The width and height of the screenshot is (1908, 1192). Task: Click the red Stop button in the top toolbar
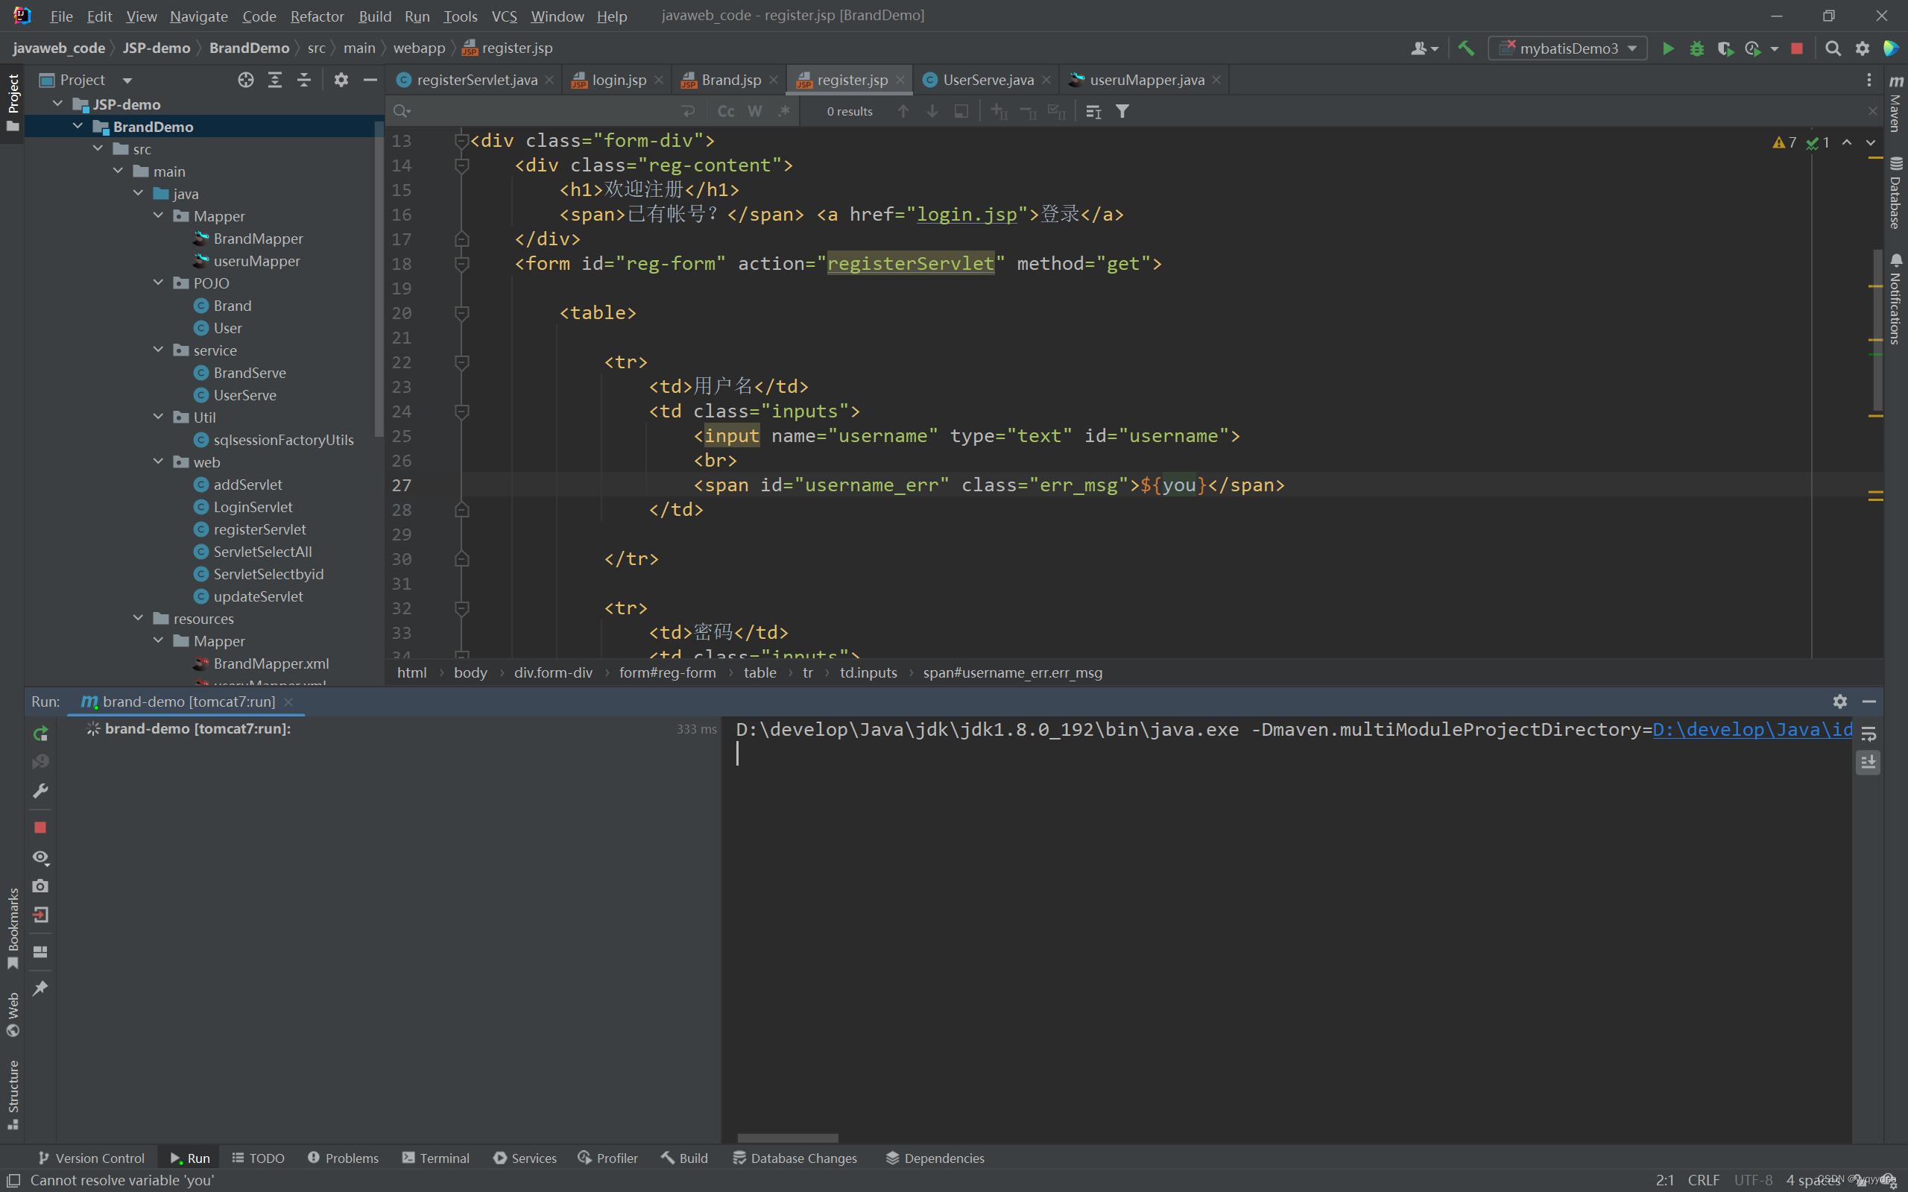[x=1796, y=49]
